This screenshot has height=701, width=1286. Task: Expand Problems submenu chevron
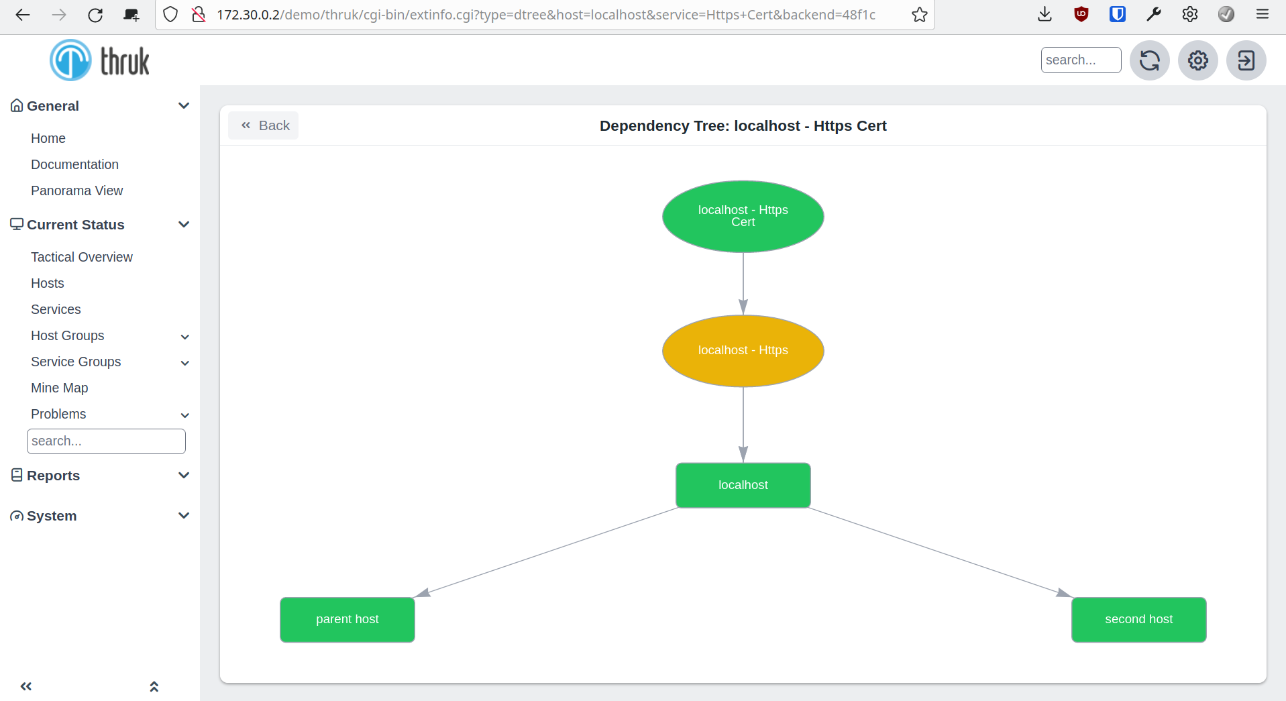point(185,415)
